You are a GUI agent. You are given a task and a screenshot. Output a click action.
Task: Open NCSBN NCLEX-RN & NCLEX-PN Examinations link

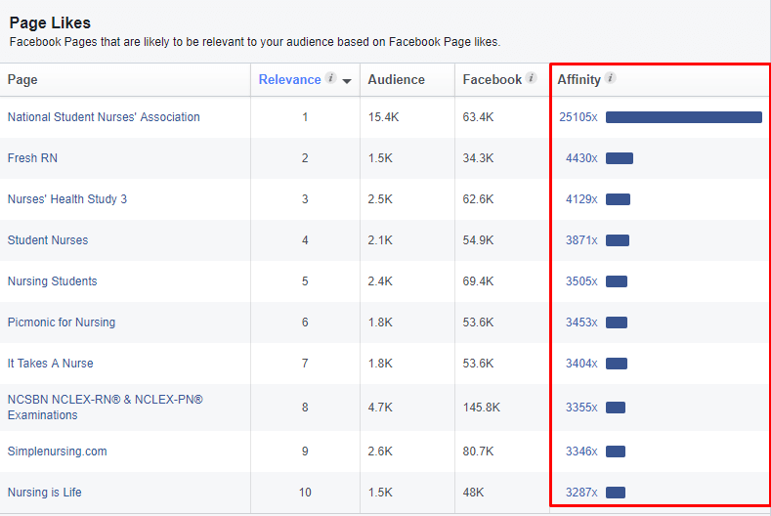click(x=106, y=408)
